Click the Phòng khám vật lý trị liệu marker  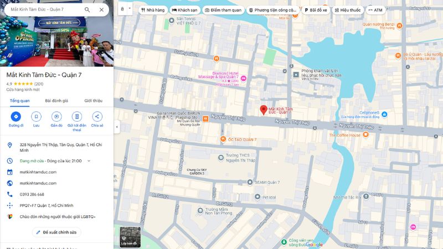[x=296, y=75]
